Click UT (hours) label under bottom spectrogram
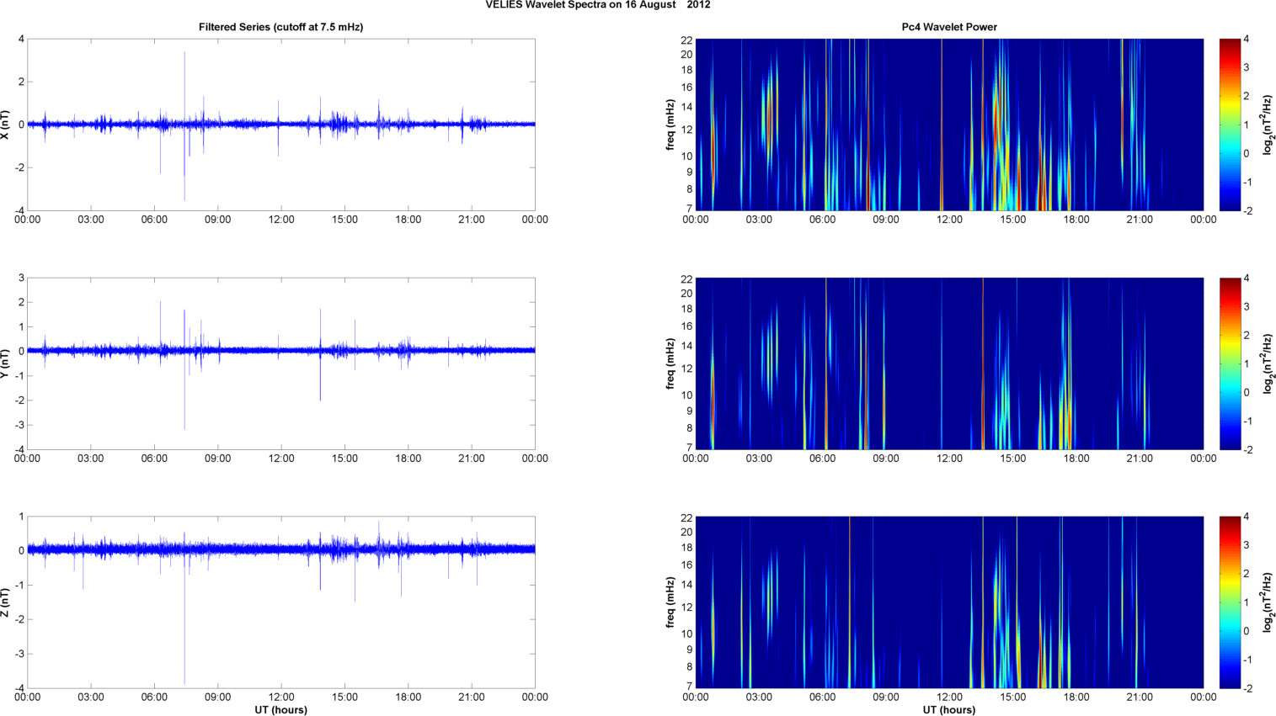 click(x=948, y=709)
